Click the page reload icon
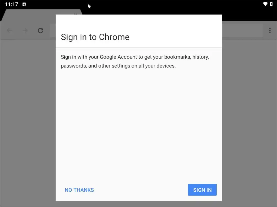277x207 pixels. (x=41, y=30)
